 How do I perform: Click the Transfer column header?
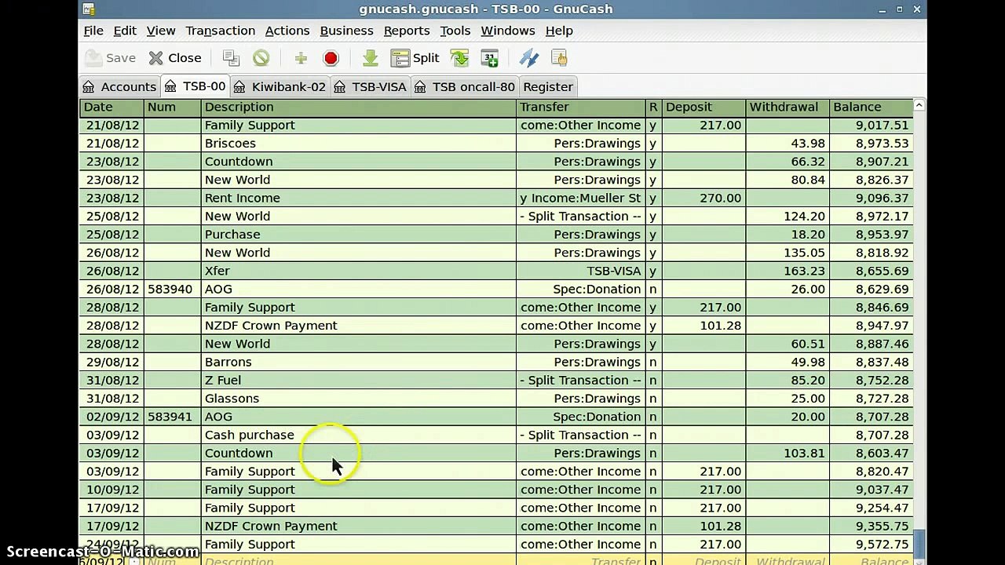pos(581,107)
